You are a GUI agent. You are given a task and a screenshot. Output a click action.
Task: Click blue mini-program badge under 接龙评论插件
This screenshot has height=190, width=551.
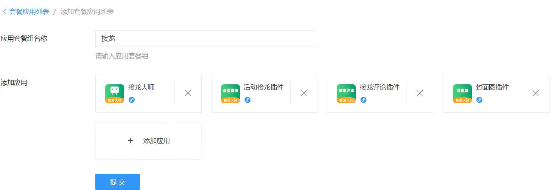363,100
